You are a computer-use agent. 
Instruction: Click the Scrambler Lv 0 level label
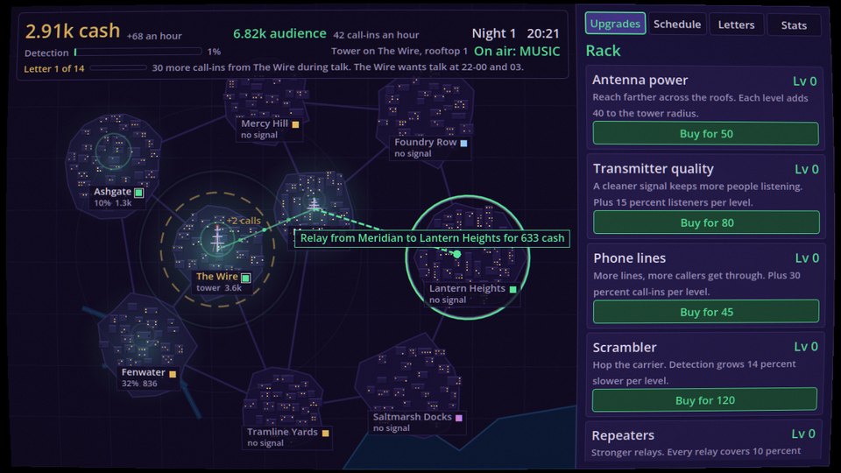[x=806, y=347]
